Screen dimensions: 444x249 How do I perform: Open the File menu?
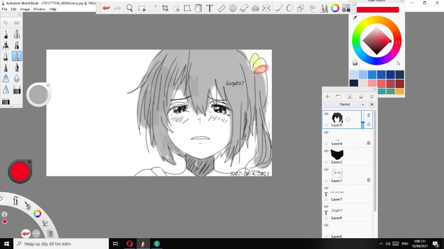4,9
